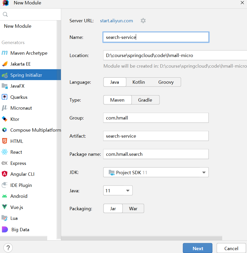
Task: Click the Android robot icon
Action: (x=4, y=196)
